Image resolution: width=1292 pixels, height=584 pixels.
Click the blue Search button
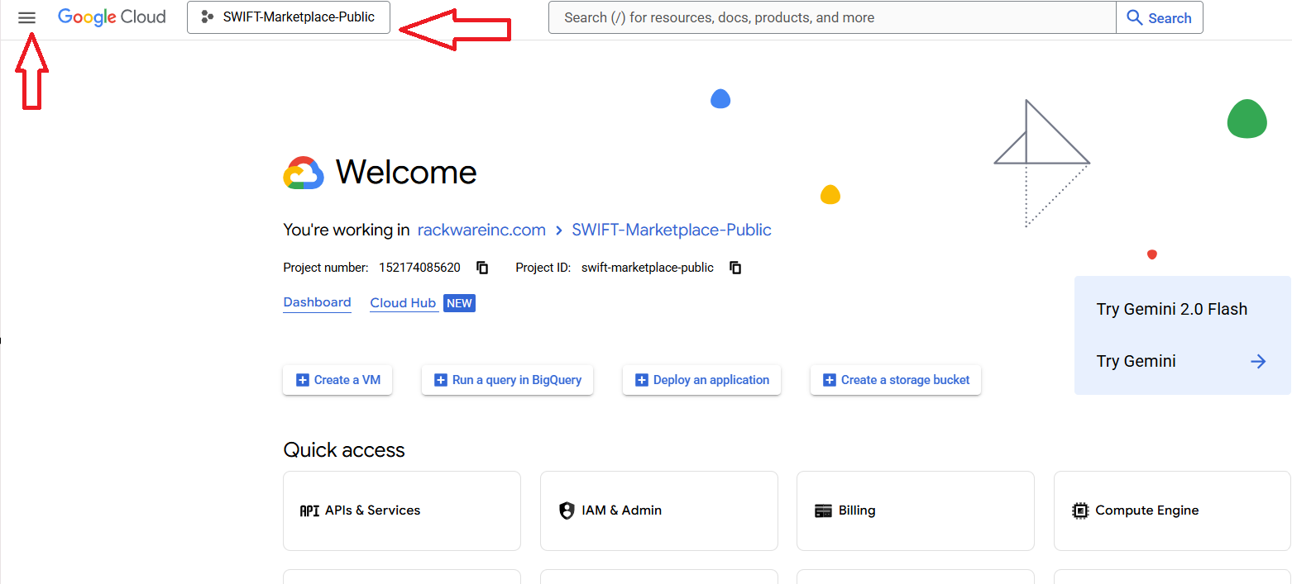point(1160,17)
